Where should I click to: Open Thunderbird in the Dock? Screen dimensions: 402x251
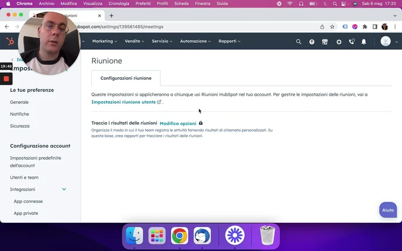[x=202, y=236]
